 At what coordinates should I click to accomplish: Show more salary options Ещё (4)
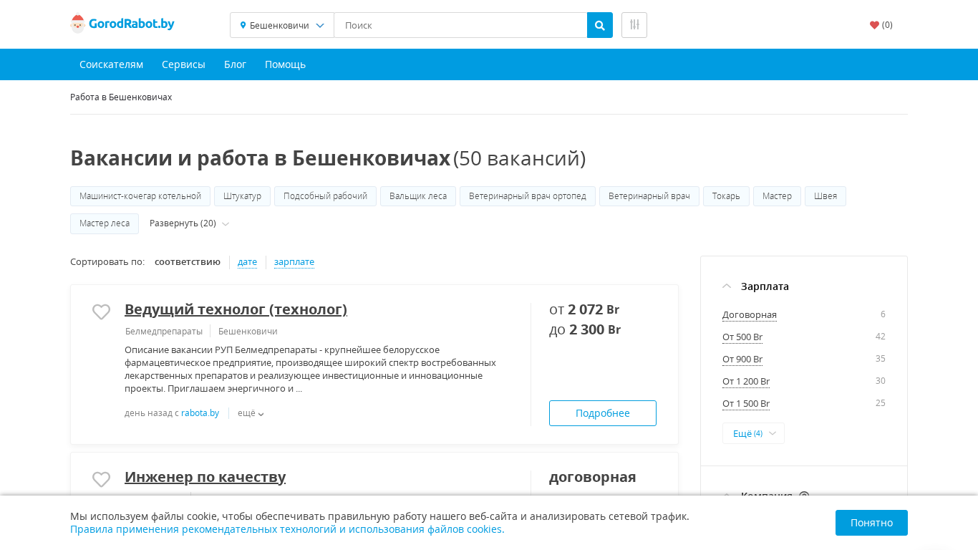753,433
